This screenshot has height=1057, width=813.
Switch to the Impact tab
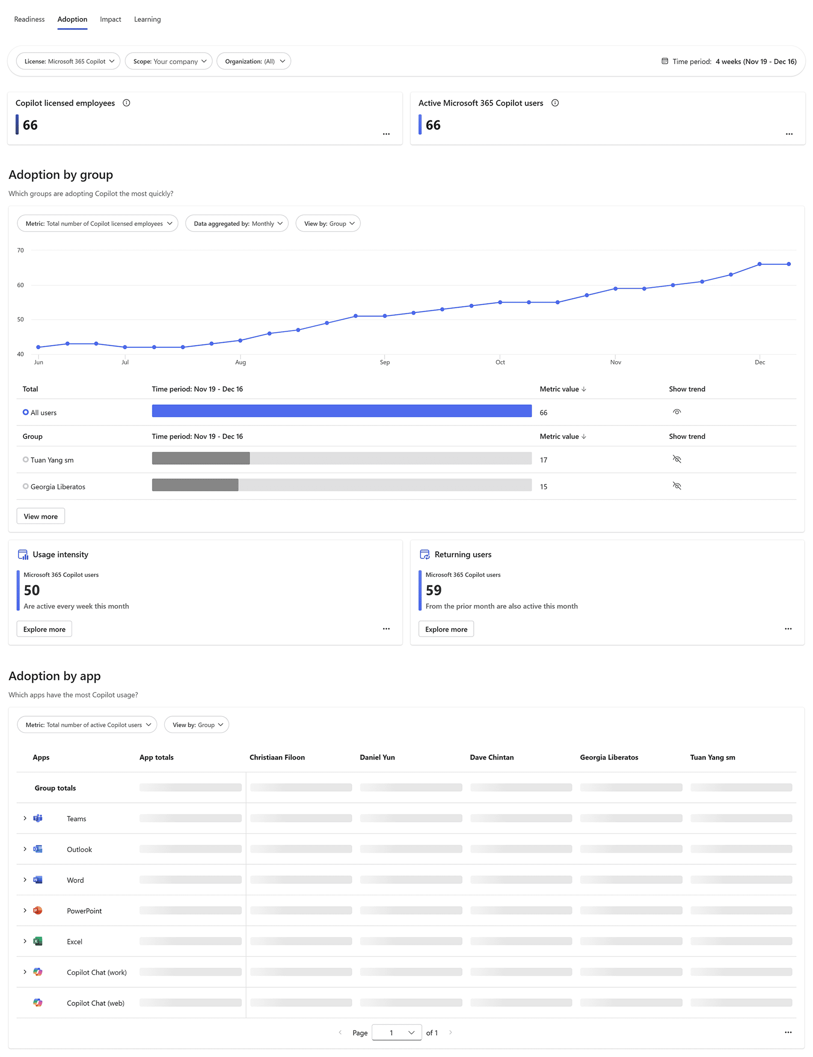point(110,19)
